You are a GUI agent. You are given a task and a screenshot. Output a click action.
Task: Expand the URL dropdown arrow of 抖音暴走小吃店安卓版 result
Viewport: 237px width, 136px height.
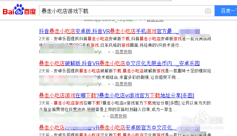109,52
